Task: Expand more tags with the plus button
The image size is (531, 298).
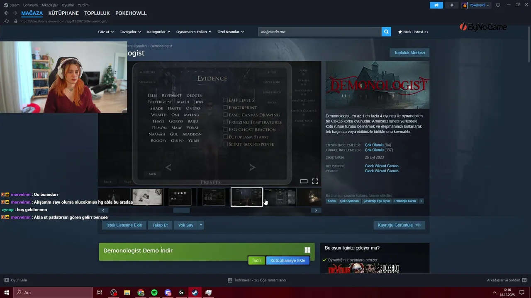Action: click(421, 201)
